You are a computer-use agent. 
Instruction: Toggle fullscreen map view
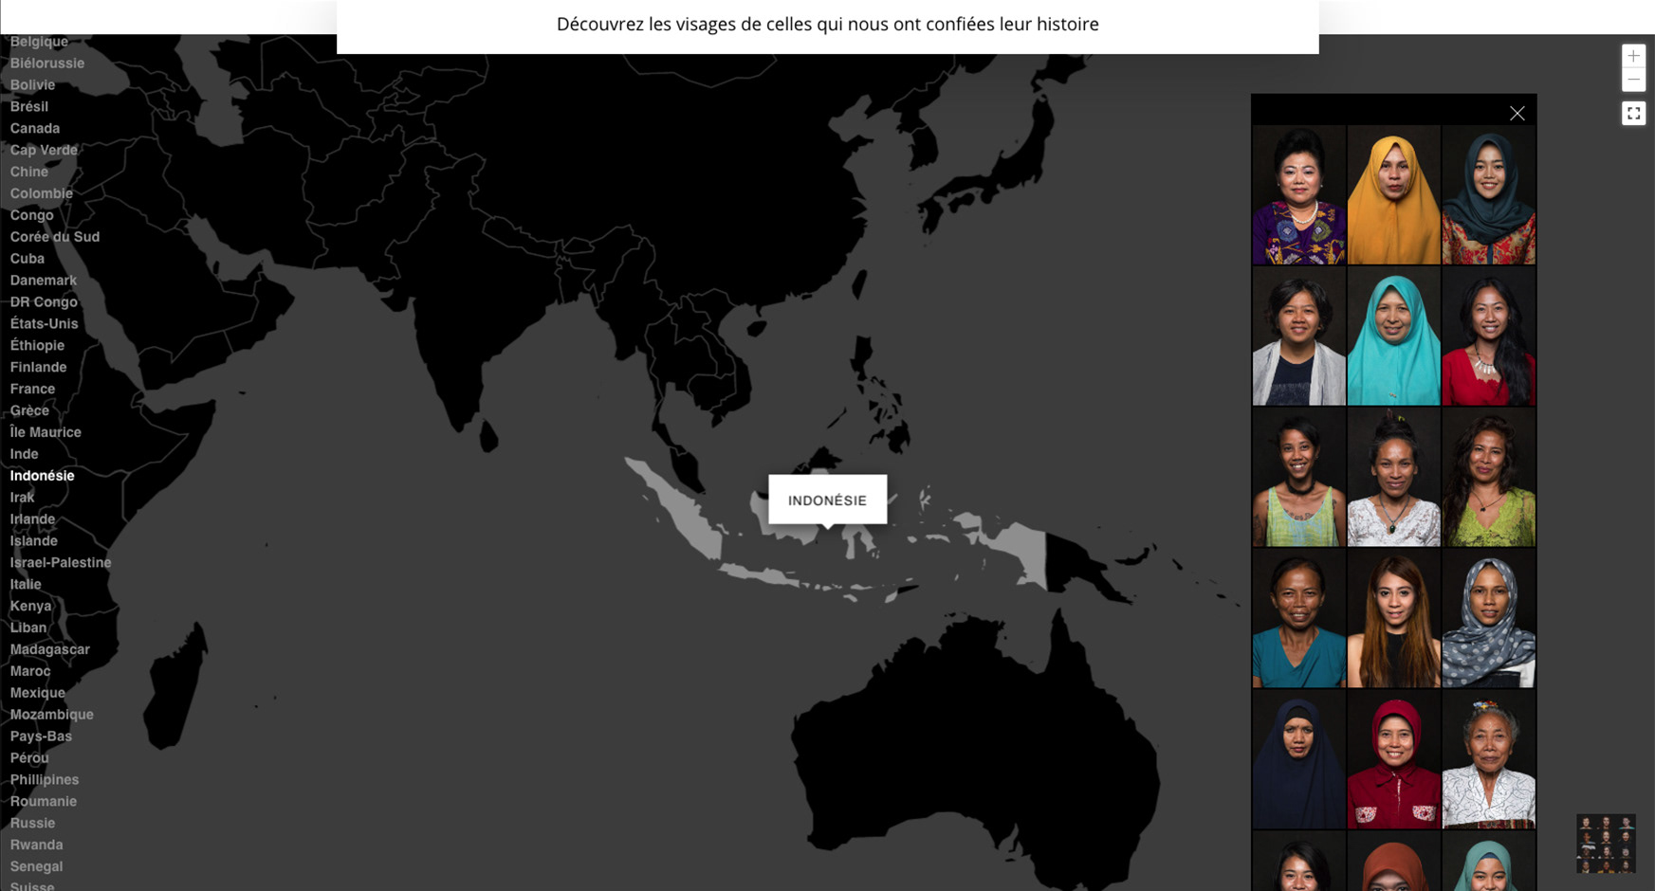click(1633, 114)
